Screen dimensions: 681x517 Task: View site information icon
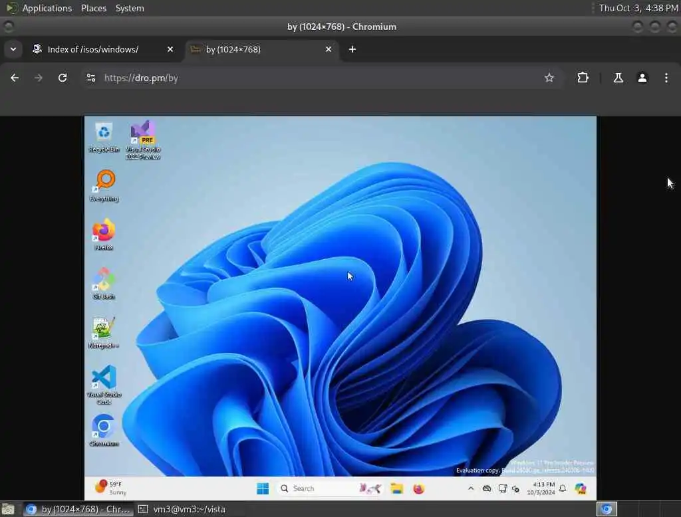(x=90, y=78)
